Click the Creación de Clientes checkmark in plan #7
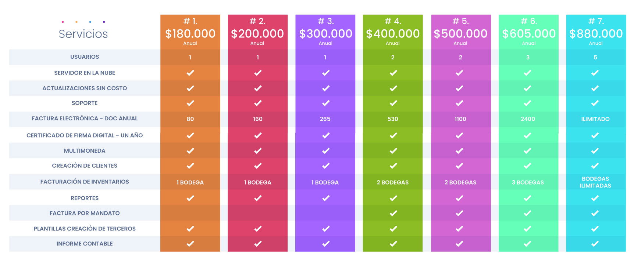Viewport: 634px width, 269px height. click(595, 166)
